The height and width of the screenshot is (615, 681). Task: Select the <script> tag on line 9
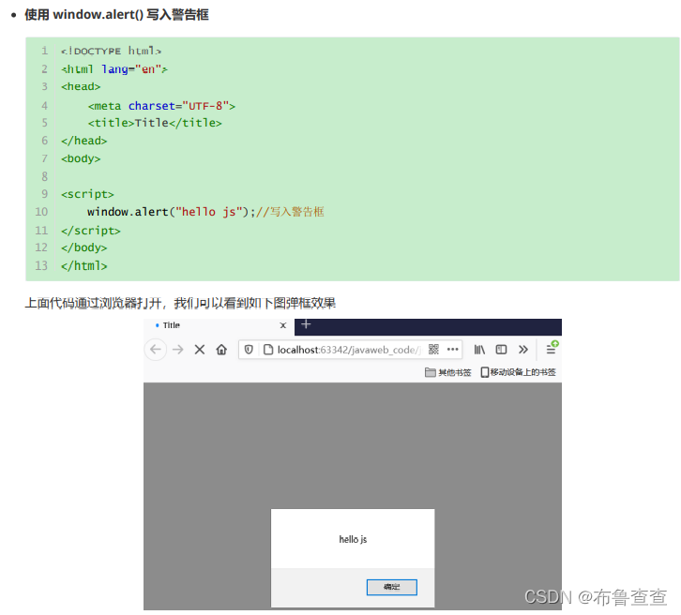coord(87,194)
